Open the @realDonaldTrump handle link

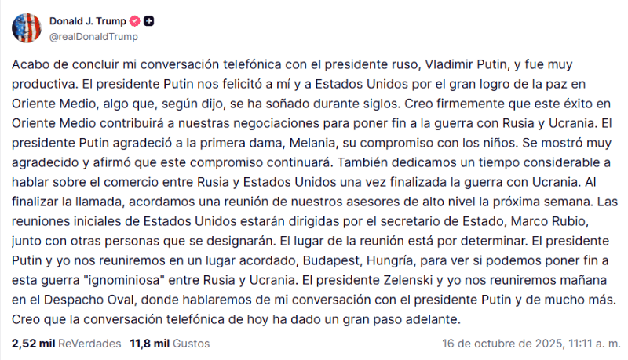(x=93, y=35)
